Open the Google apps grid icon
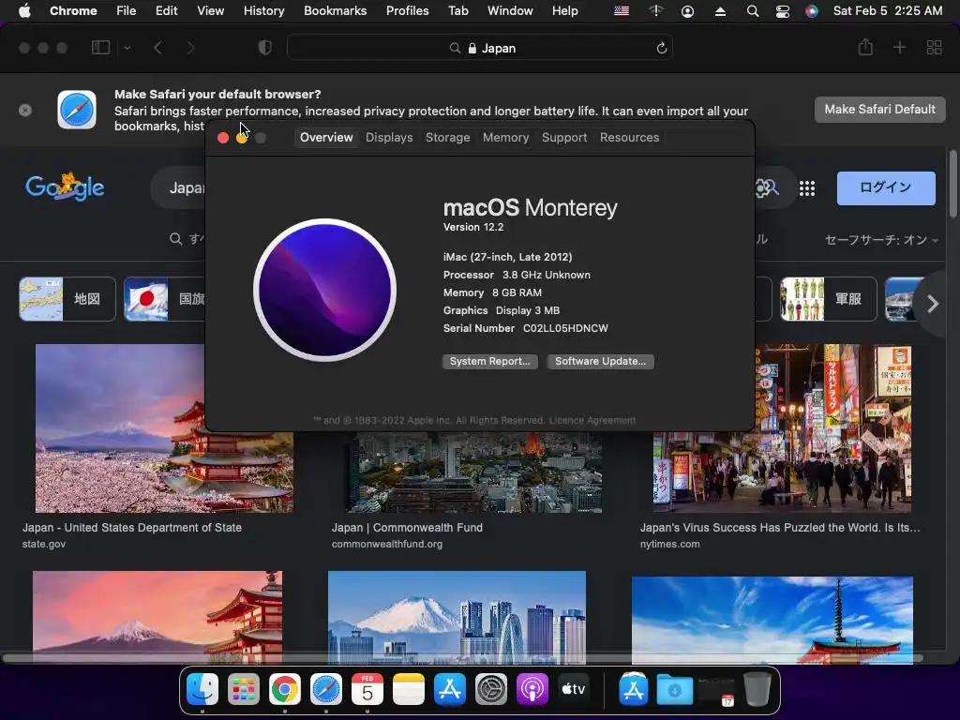Image resolution: width=960 pixels, height=720 pixels. [x=807, y=188]
